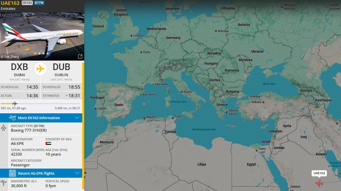Open the aircraft photo external link icon
Image resolution: width=341 pixels, height=191 pixels.
[80, 56]
